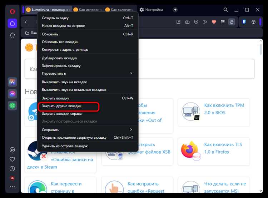
Task: Open article 'Как исправить ошибку Request'
Action: (146, 187)
